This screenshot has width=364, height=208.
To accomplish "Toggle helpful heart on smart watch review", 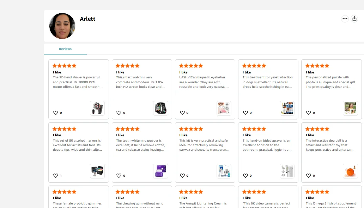I will 119,113.
